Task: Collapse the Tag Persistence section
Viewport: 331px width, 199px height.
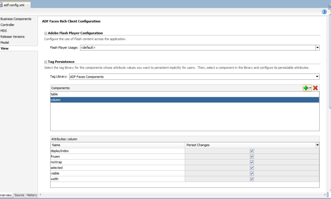Action: tap(45, 62)
